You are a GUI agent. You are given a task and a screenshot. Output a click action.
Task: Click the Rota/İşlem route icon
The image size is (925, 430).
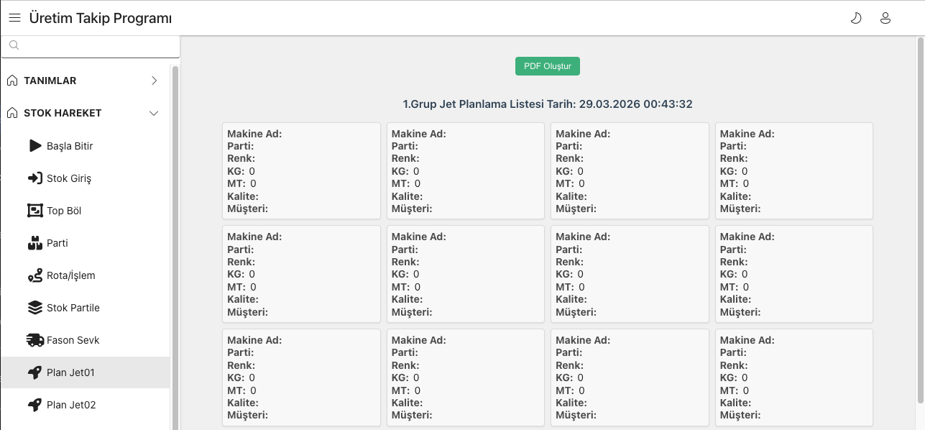tap(35, 275)
